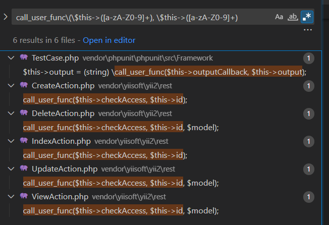Viewport: 329px width, 225px height.
Task: Toggle Match Case search option
Action: click(279, 17)
